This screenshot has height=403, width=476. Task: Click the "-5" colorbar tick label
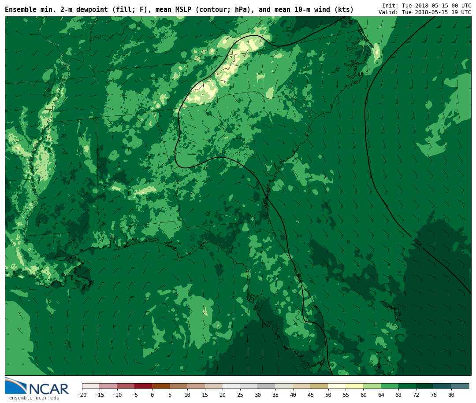pyautogui.click(x=135, y=395)
